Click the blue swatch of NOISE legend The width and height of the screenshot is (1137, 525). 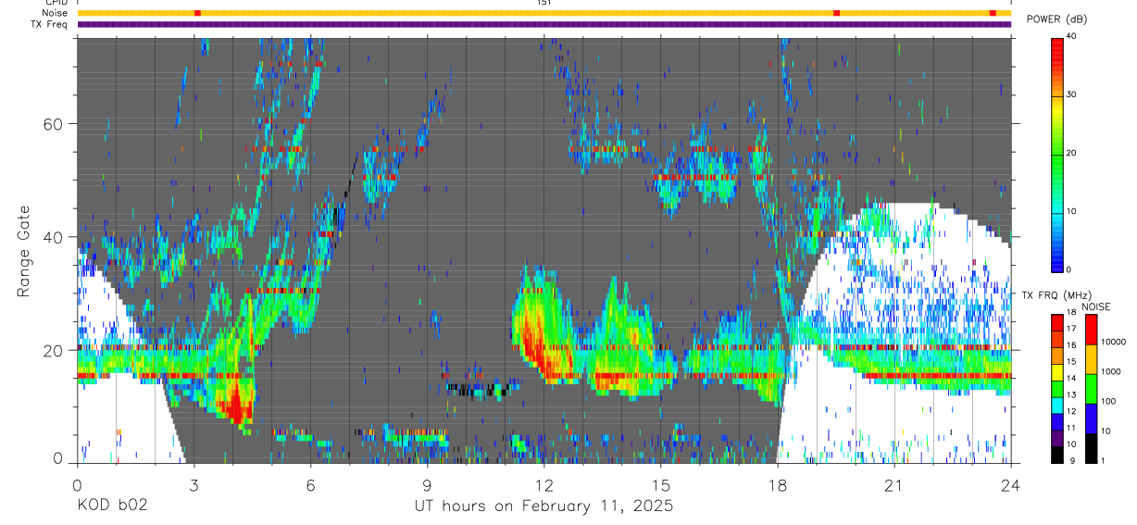(x=1092, y=419)
